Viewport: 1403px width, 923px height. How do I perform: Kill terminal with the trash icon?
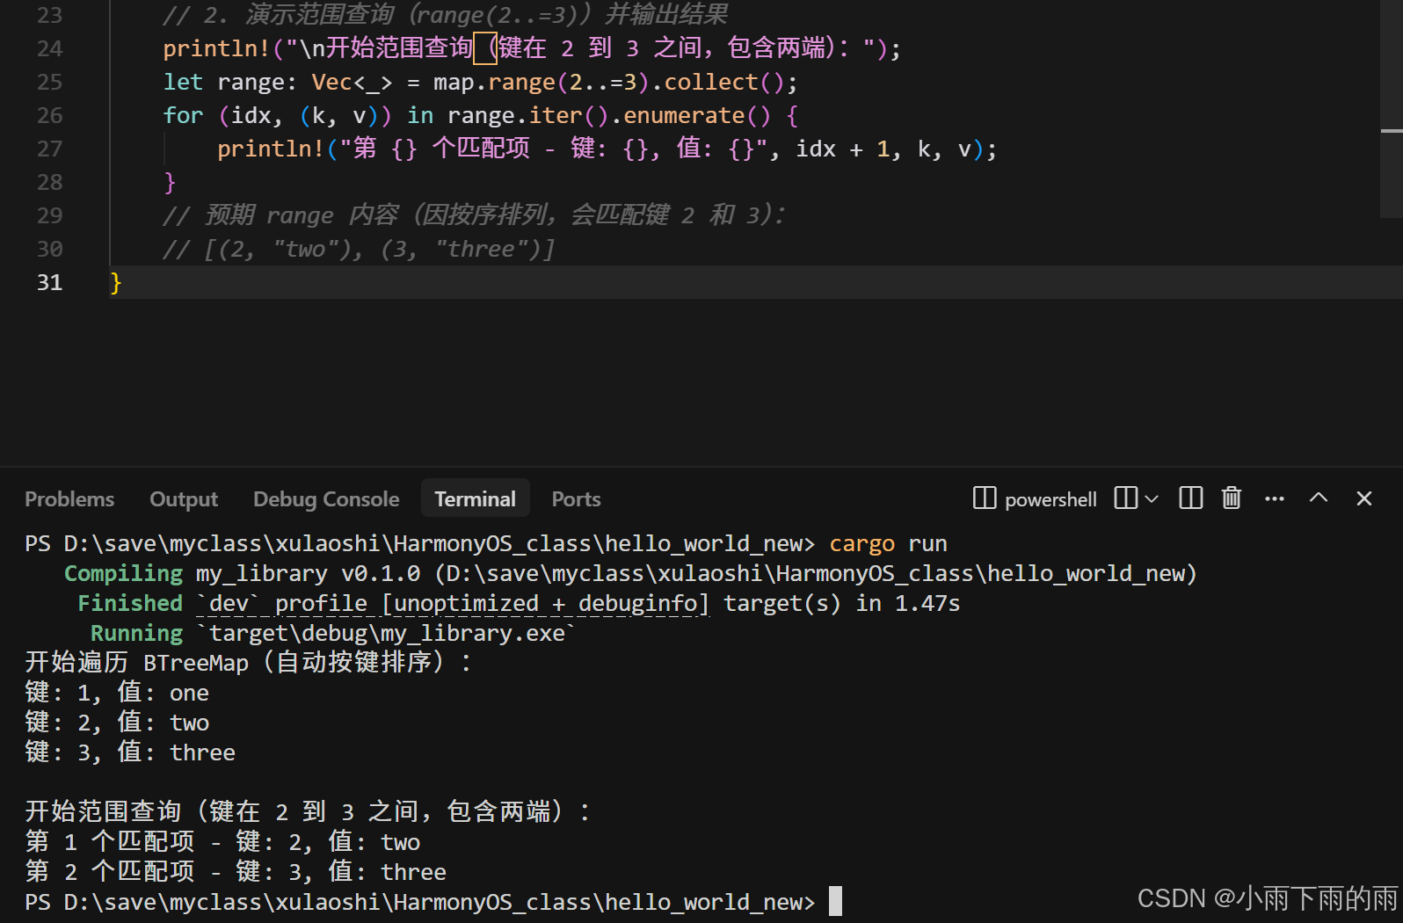tap(1232, 498)
